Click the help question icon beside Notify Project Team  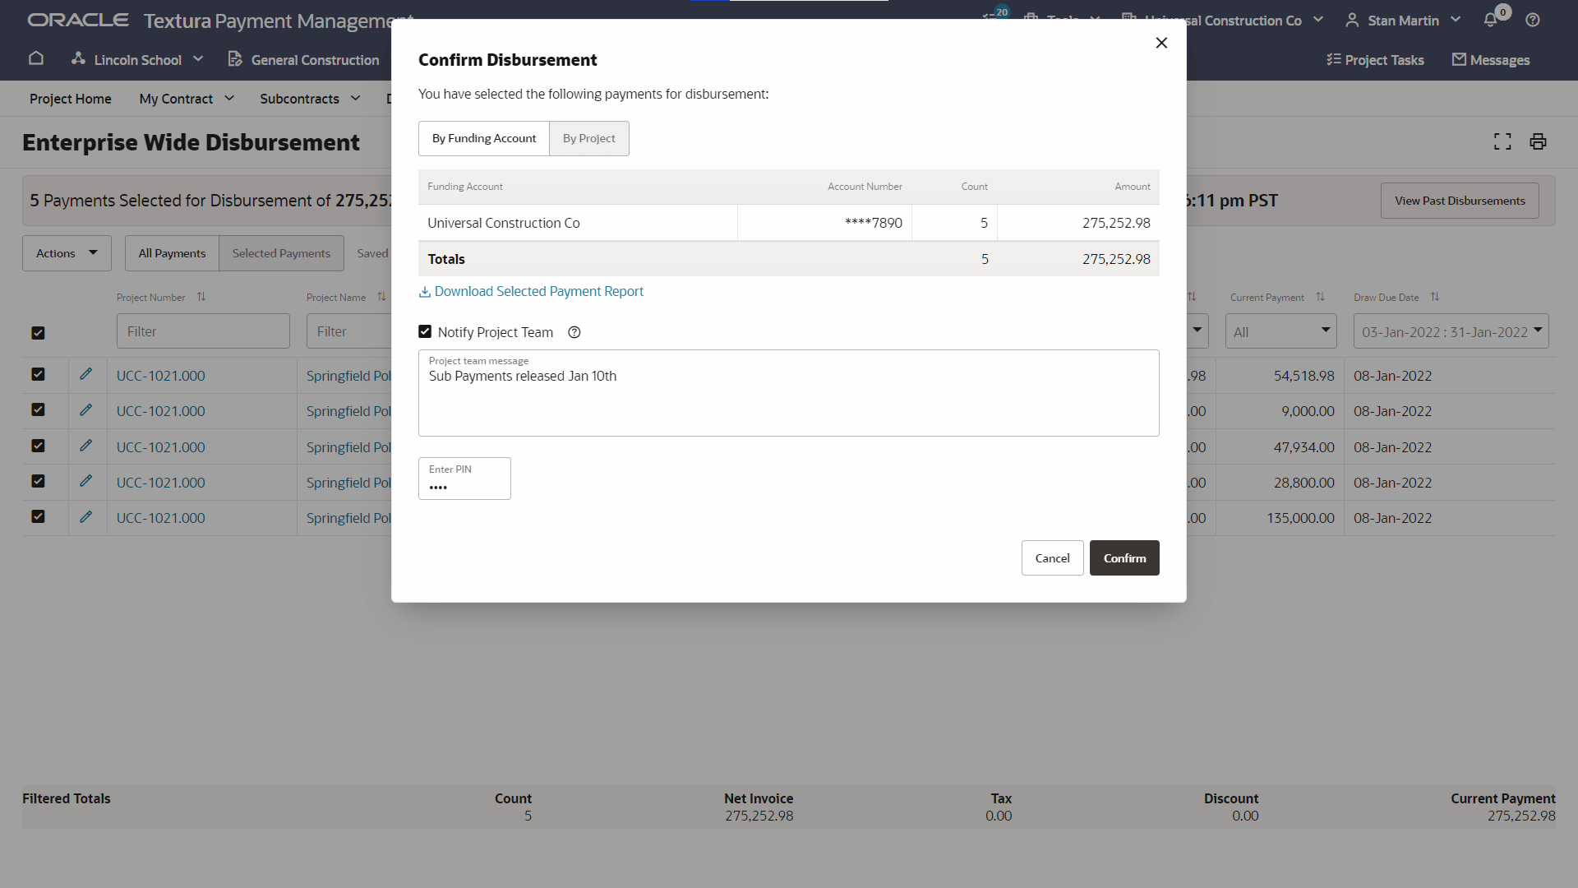(574, 332)
